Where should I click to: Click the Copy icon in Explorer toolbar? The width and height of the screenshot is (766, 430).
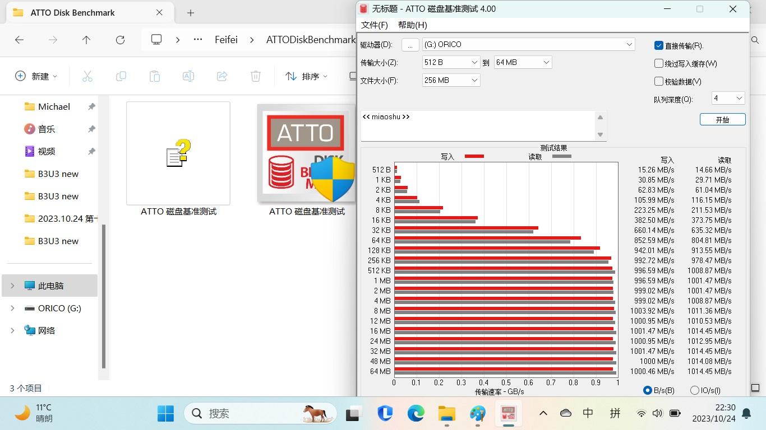click(121, 76)
